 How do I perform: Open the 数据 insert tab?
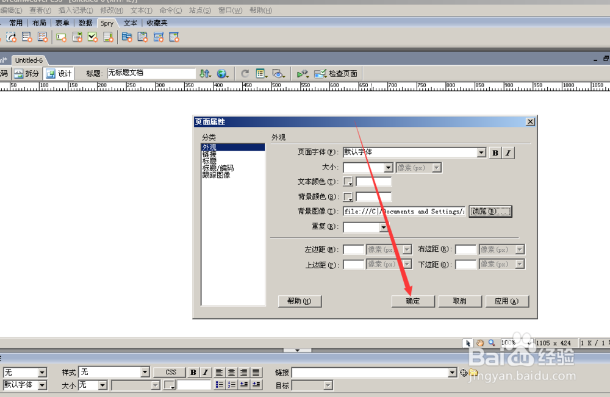coord(85,23)
